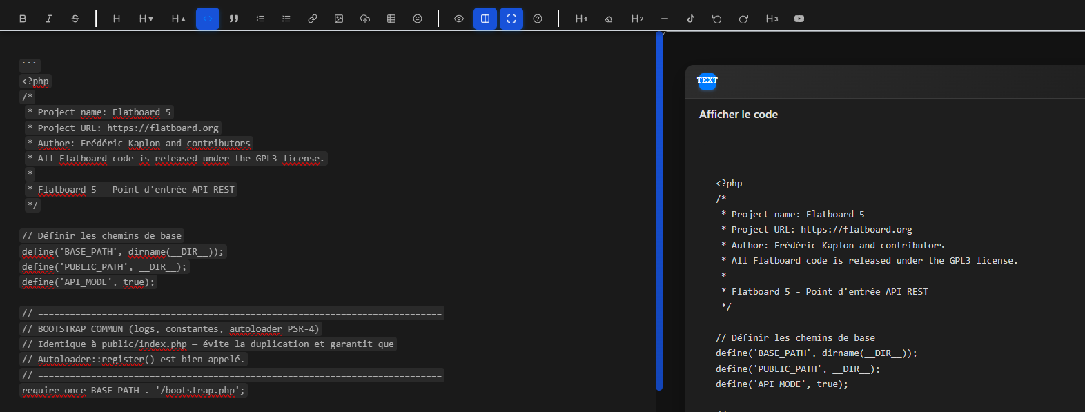Insert an image

point(339,19)
